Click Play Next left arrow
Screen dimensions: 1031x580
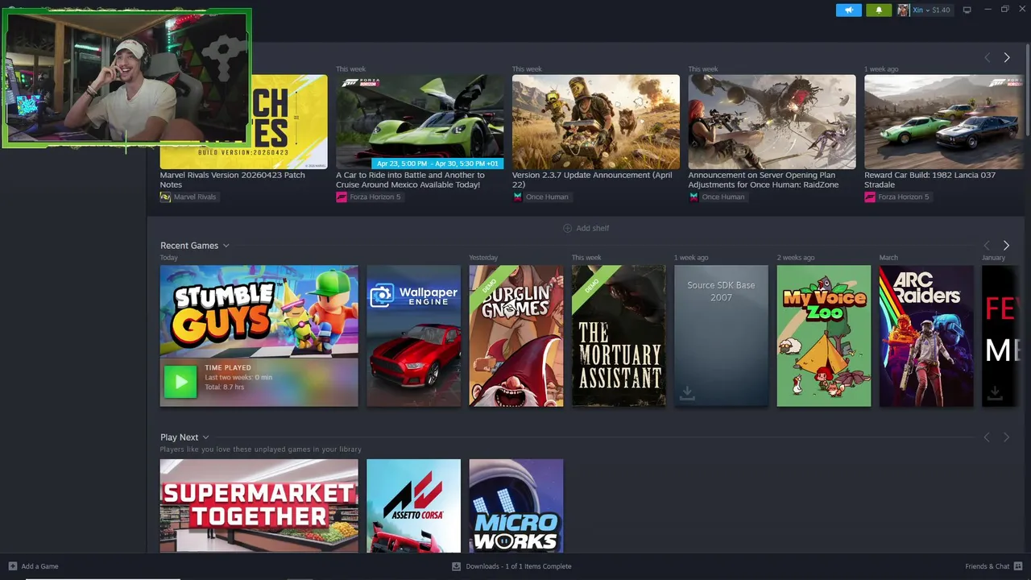coord(987,437)
